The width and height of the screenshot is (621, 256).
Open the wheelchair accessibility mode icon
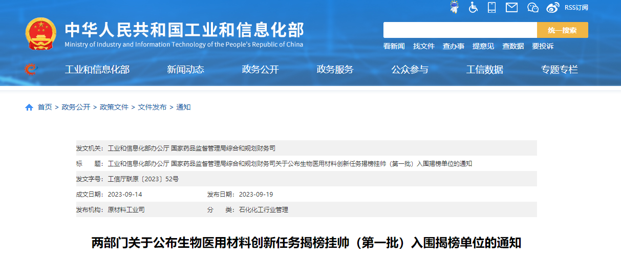(x=473, y=7)
